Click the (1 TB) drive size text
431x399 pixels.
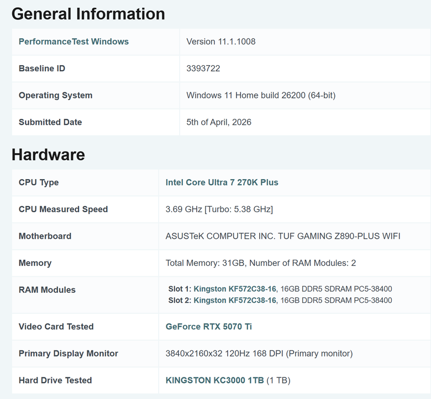point(278,380)
